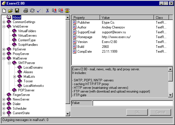Click the property icon beside CompDate
The width and height of the screenshot is (175, 125).
tap(74, 52)
